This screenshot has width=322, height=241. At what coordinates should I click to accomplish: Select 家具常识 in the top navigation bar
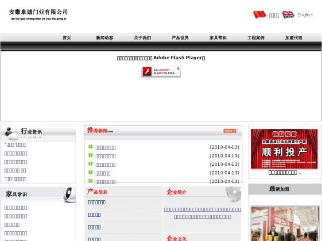click(218, 38)
